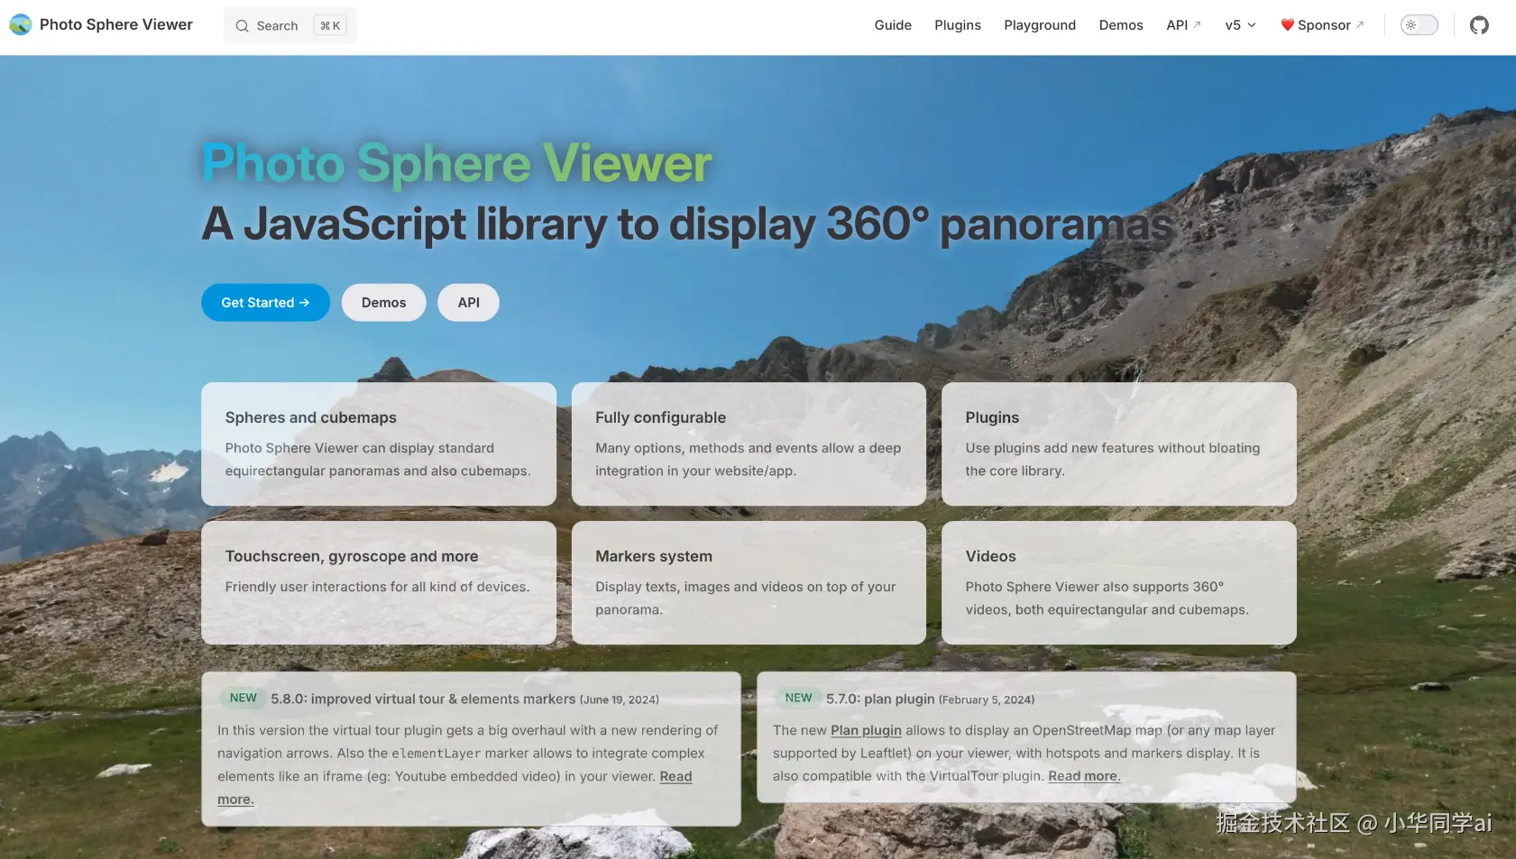This screenshot has width=1516, height=859.
Task: Click the Photo Sphere Viewer logo icon
Action: click(x=21, y=25)
